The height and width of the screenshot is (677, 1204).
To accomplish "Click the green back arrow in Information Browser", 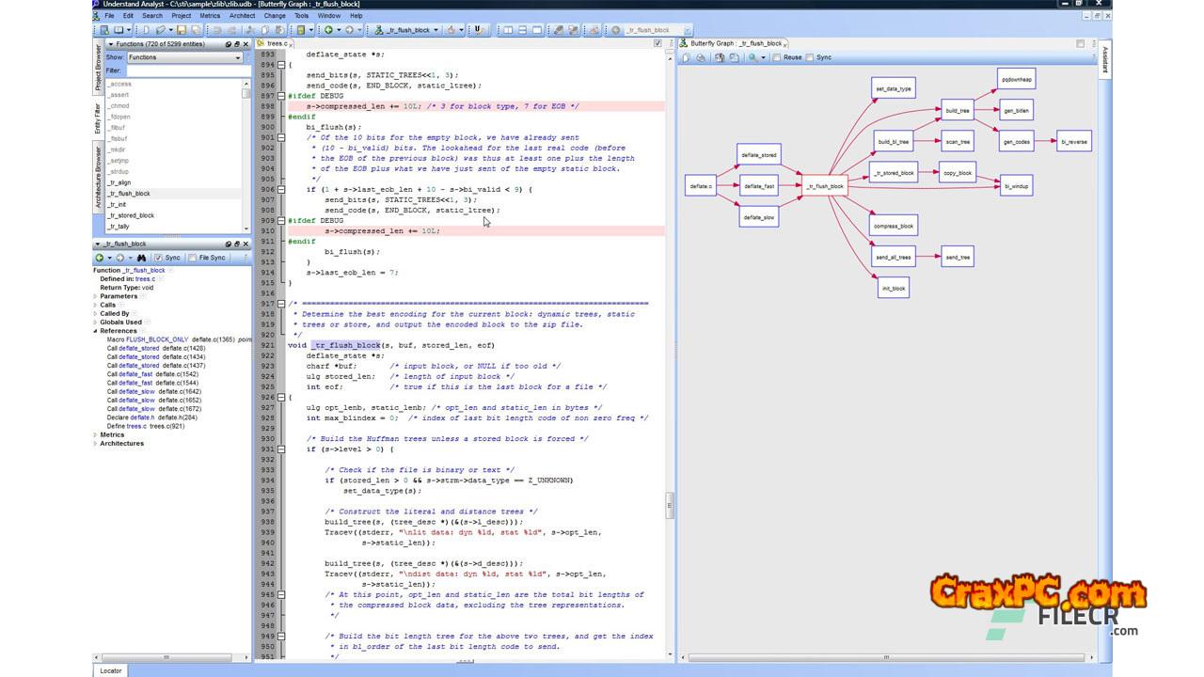I will click(x=100, y=258).
